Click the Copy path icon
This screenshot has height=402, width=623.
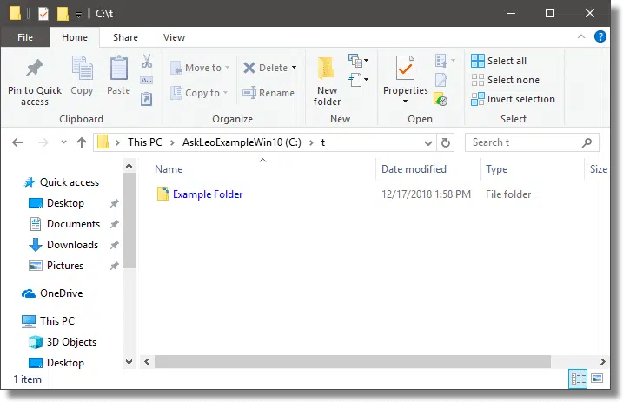point(146,81)
